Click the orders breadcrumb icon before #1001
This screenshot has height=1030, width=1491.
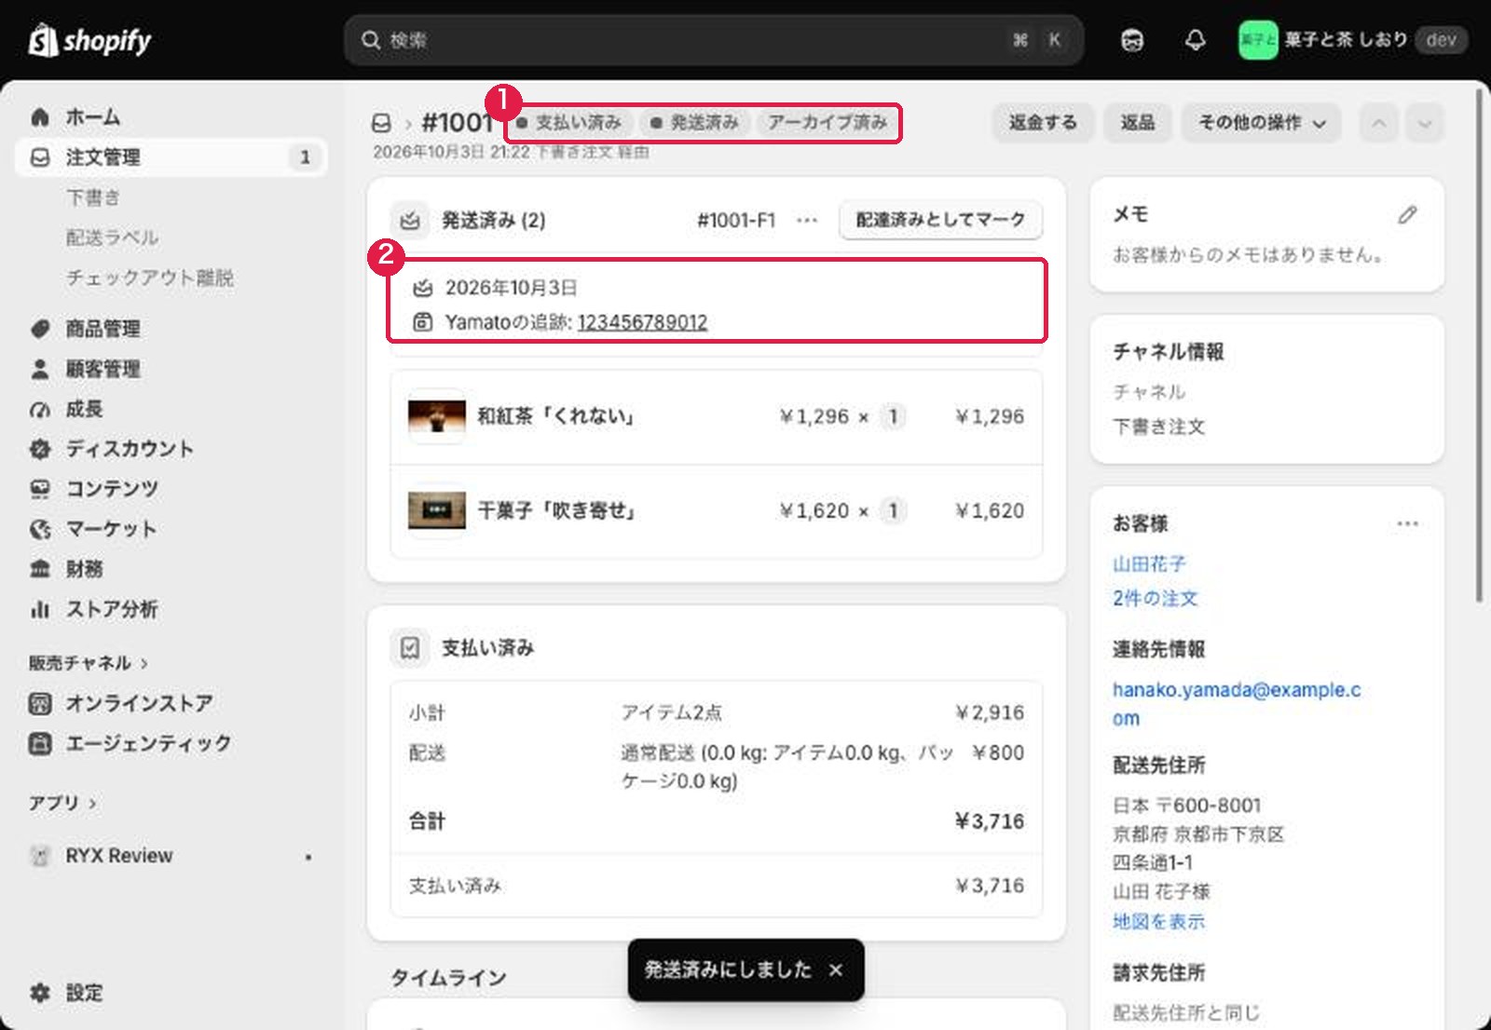(381, 123)
